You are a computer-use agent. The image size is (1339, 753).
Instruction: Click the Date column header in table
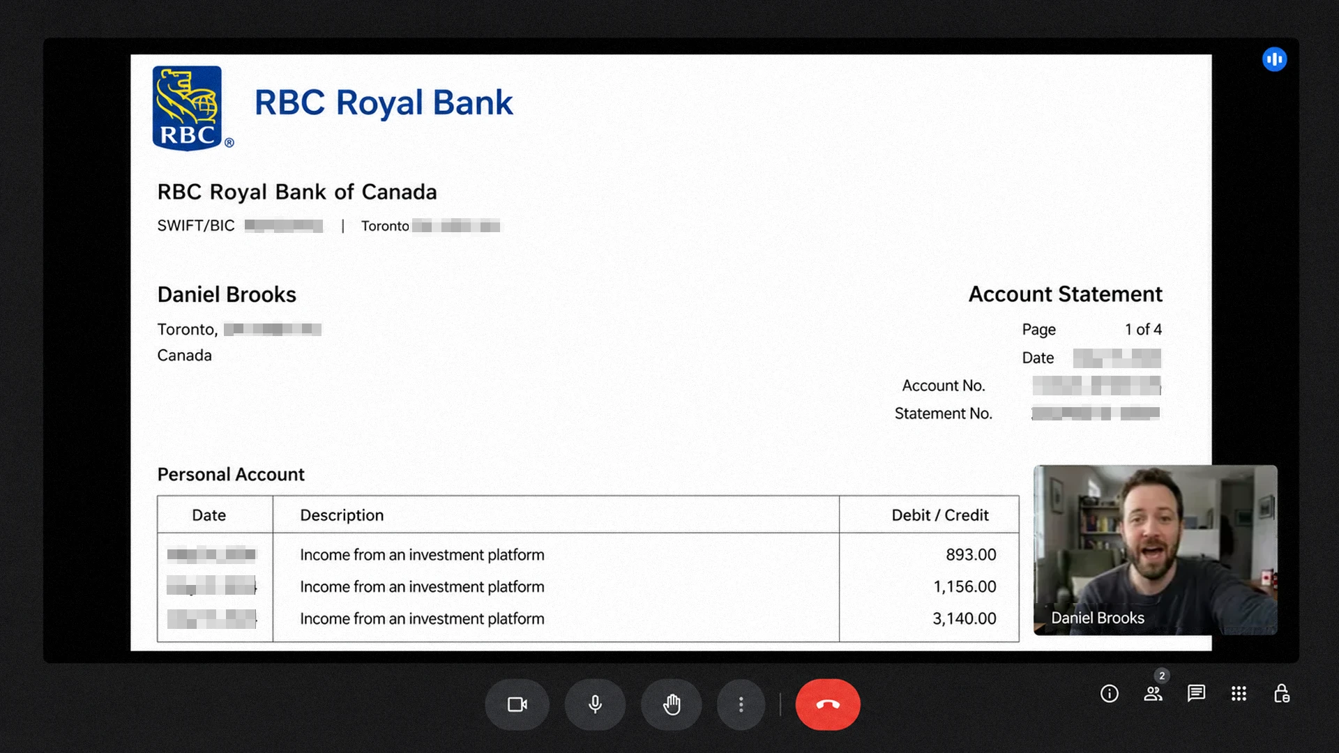(x=209, y=515)
